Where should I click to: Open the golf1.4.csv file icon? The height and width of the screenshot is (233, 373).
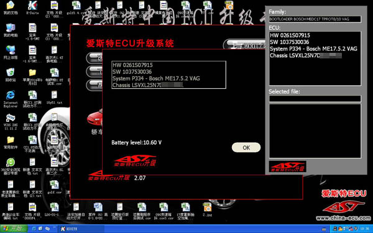pos(76,8)
